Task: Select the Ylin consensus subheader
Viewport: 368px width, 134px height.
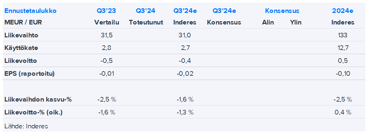Action: pyautogui.click(x=296, y=22)
